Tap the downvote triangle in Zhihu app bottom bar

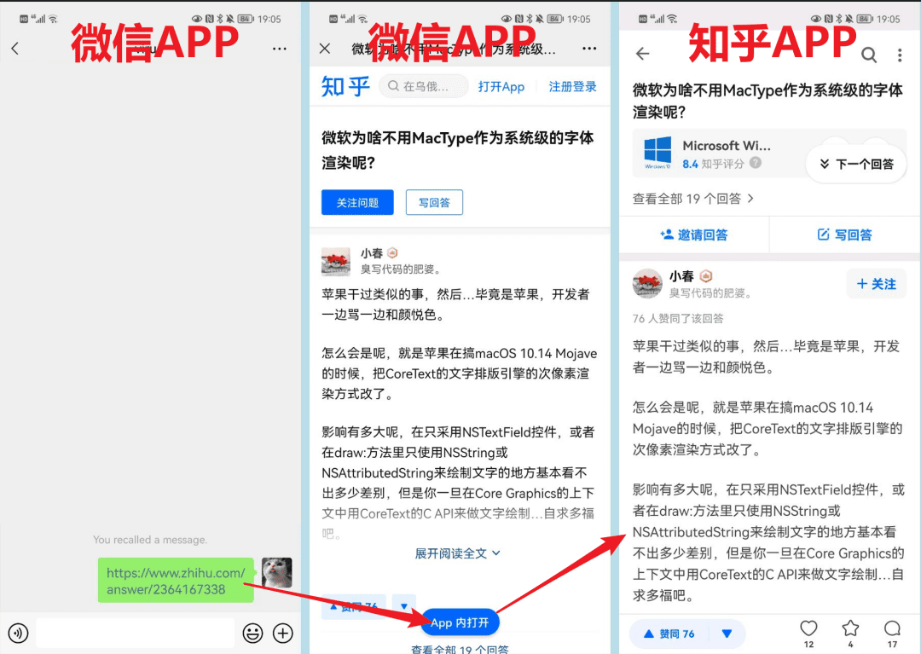(727, 634)
